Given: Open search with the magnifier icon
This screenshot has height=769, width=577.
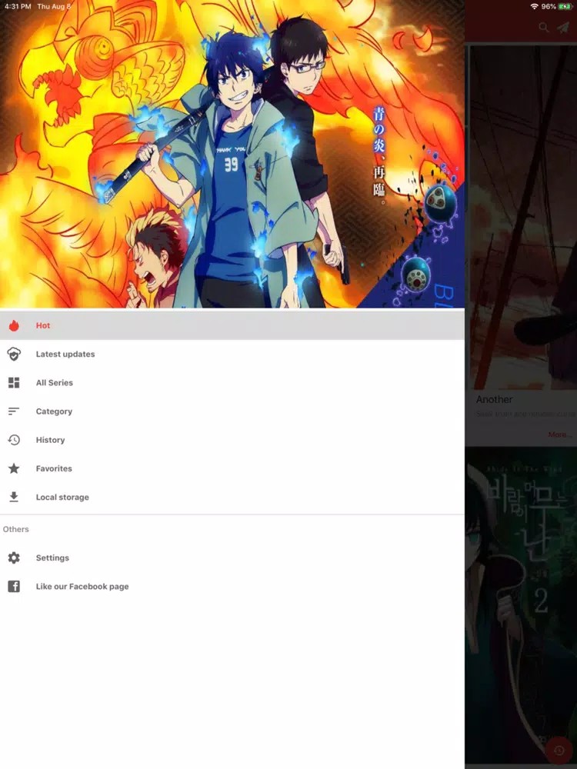Looking at the screenshot, I should click(x=543, y=28).
